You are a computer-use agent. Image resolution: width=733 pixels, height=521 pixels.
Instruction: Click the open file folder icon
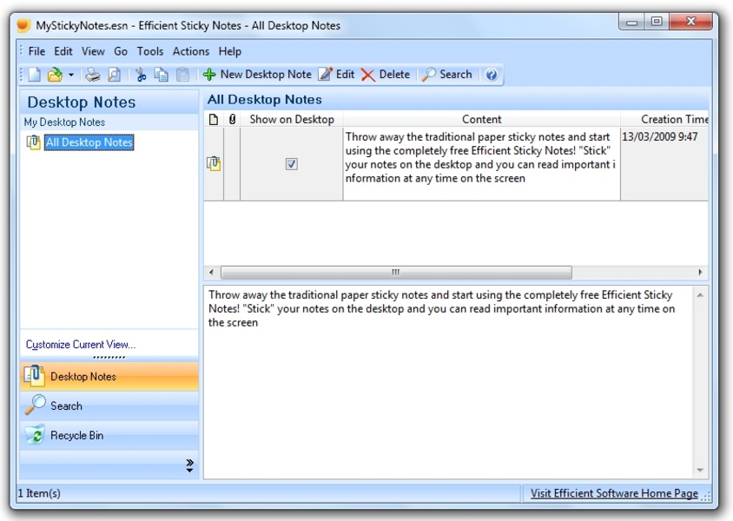tap(55, 76)
